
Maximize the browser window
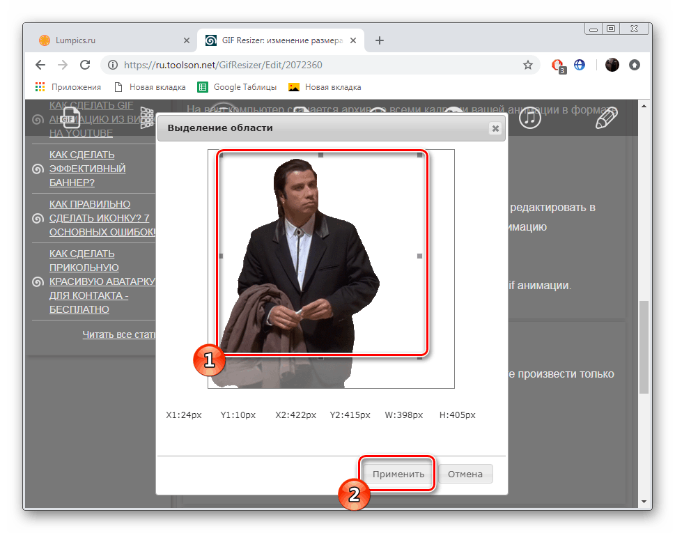coord(611,29)
